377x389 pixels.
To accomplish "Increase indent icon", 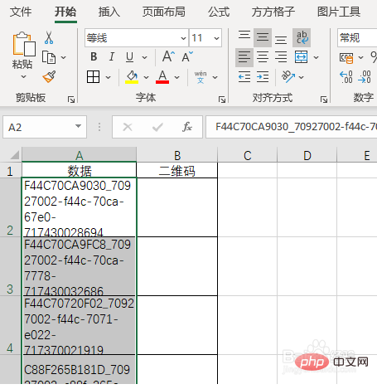I will (x=263, y=76).
